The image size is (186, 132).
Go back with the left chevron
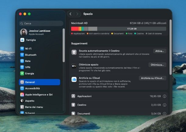tap(70, 14)
